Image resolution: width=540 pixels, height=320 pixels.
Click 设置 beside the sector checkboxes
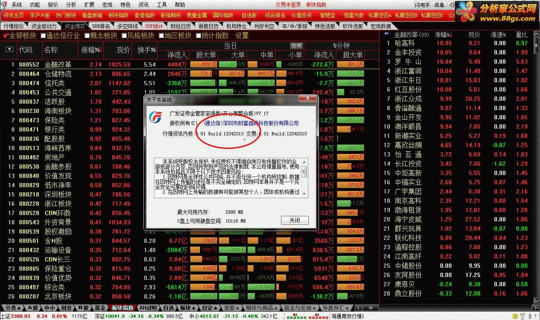[x=242, y=36]
